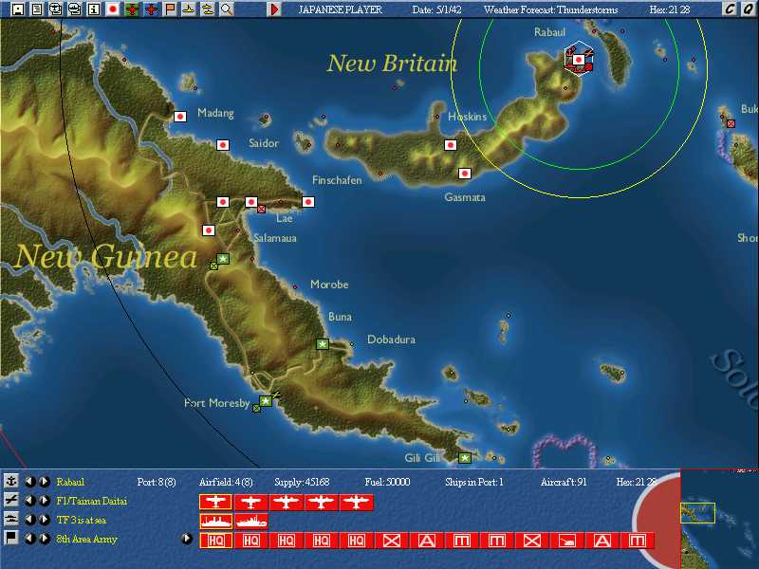Click the orange flag toolbar icon
The image size is (759, 569).
170,9
